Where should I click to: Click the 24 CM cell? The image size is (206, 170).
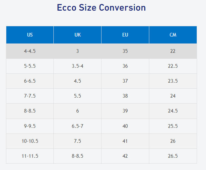click(x=173, y=96)
